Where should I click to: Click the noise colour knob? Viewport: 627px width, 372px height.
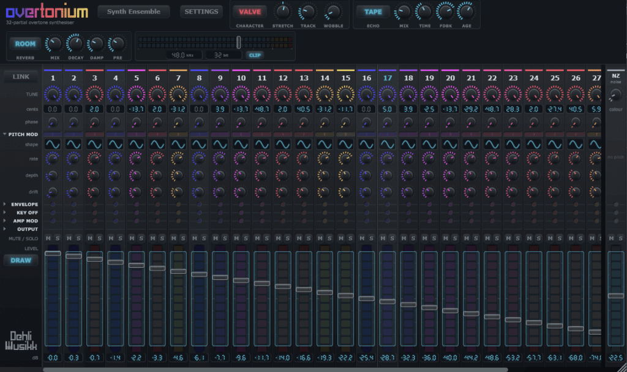pos(615,96)
